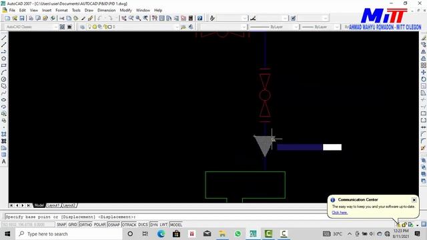Click the Cut scissors icon
The image size is (427, 240).
pos(62,18)
